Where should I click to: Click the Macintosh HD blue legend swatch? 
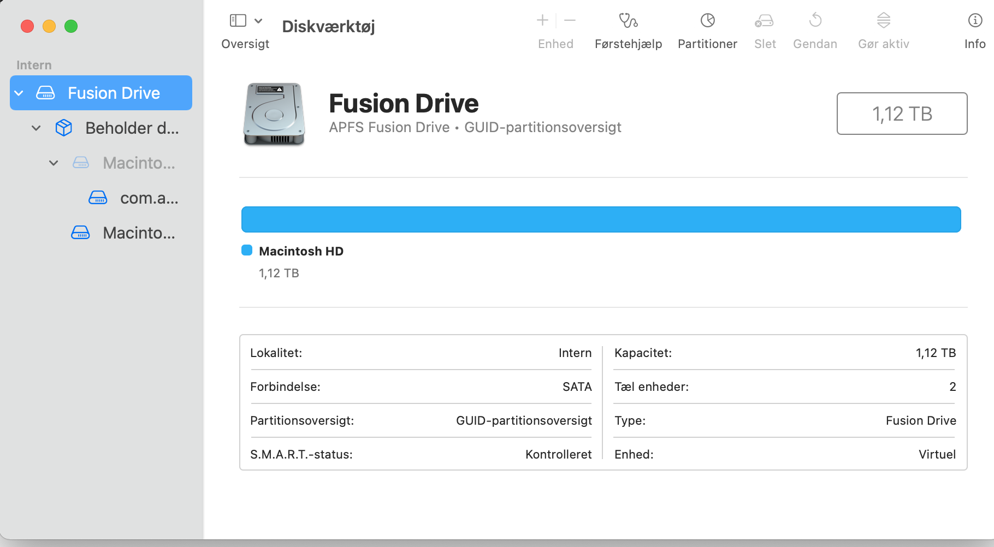pos(247,250)
